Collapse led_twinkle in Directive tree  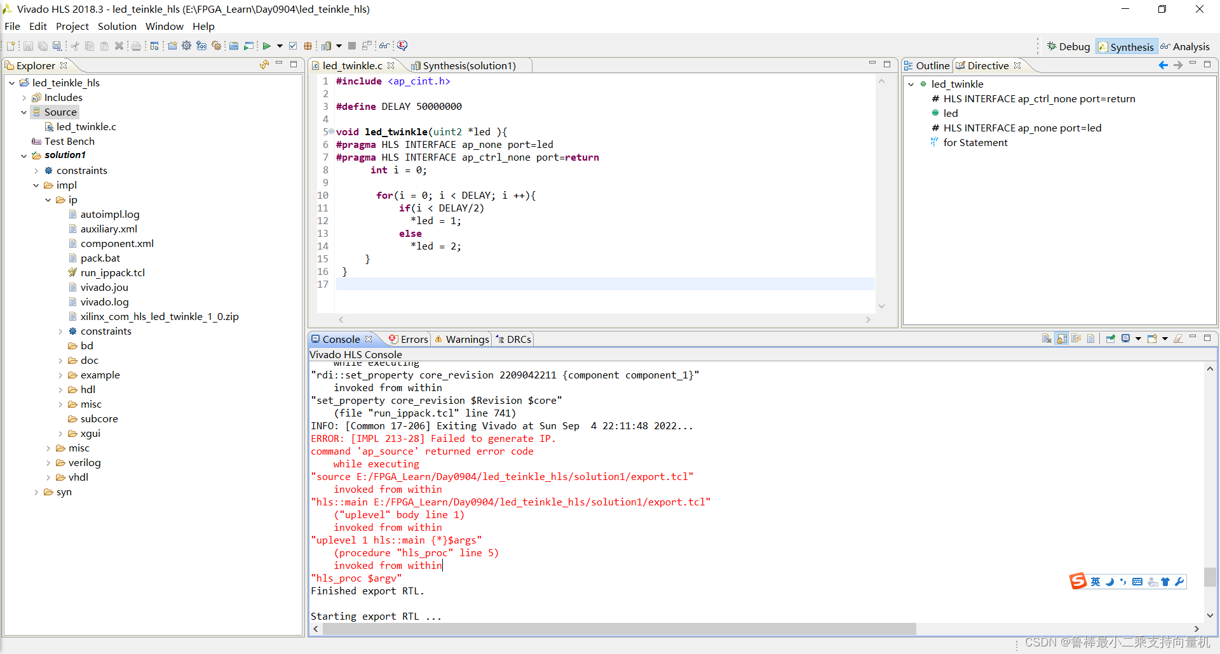[911, 84]
